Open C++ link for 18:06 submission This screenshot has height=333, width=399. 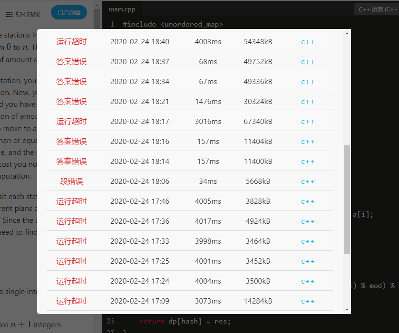point(308,181)
